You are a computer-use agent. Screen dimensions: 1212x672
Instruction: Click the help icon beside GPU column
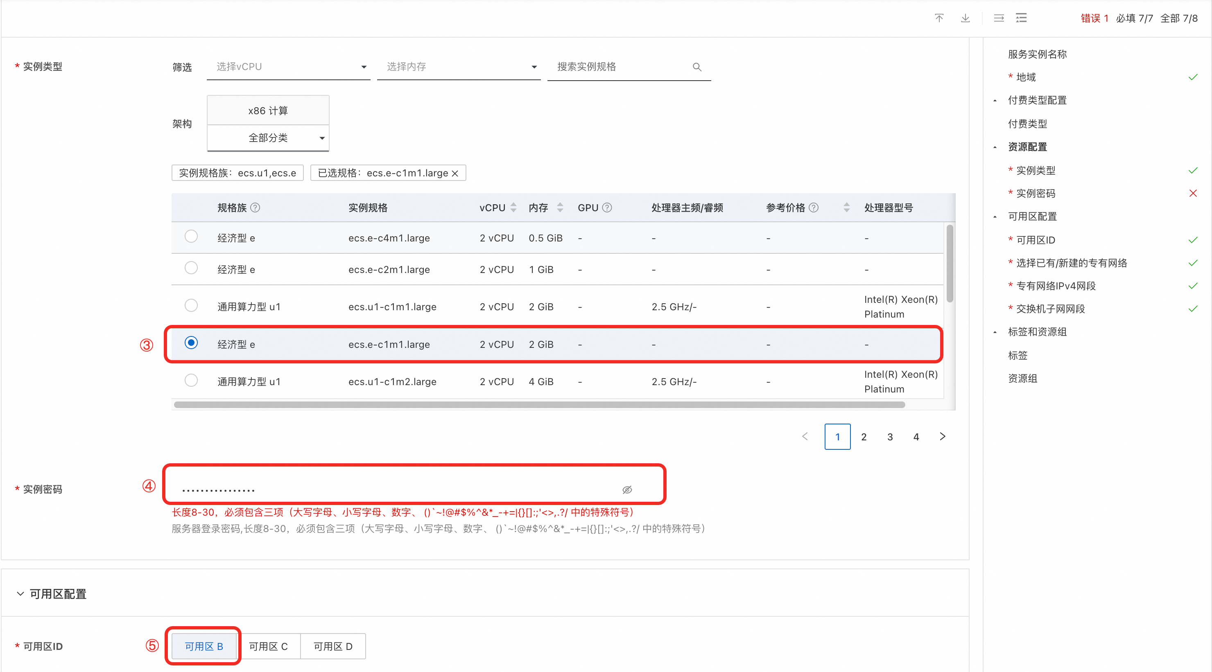(x=607, y=207)
